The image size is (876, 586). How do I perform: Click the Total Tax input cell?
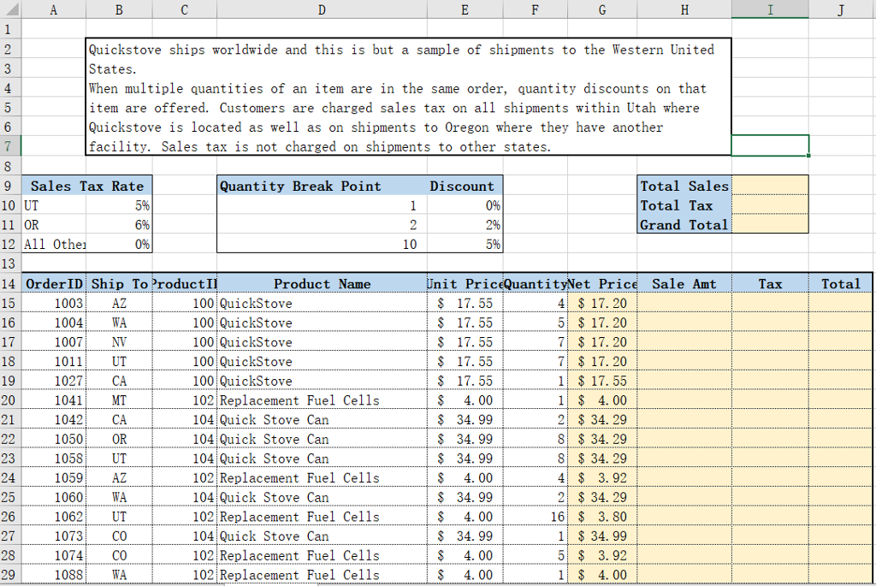click(x=768, y=205)
